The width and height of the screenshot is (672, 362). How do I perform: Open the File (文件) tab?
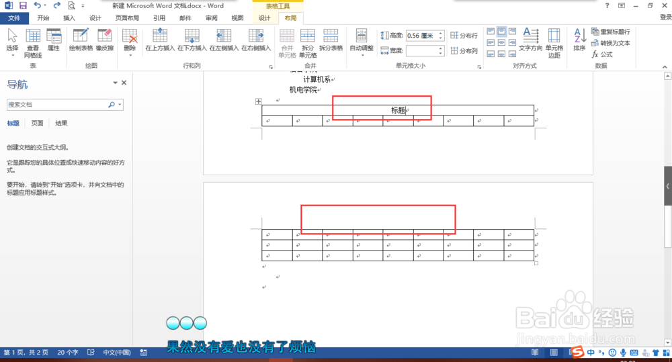pyautogui.click(x=14, y=18)
